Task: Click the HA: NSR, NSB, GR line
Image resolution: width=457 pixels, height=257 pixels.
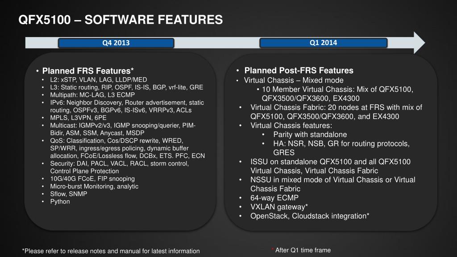Action: 341,148
